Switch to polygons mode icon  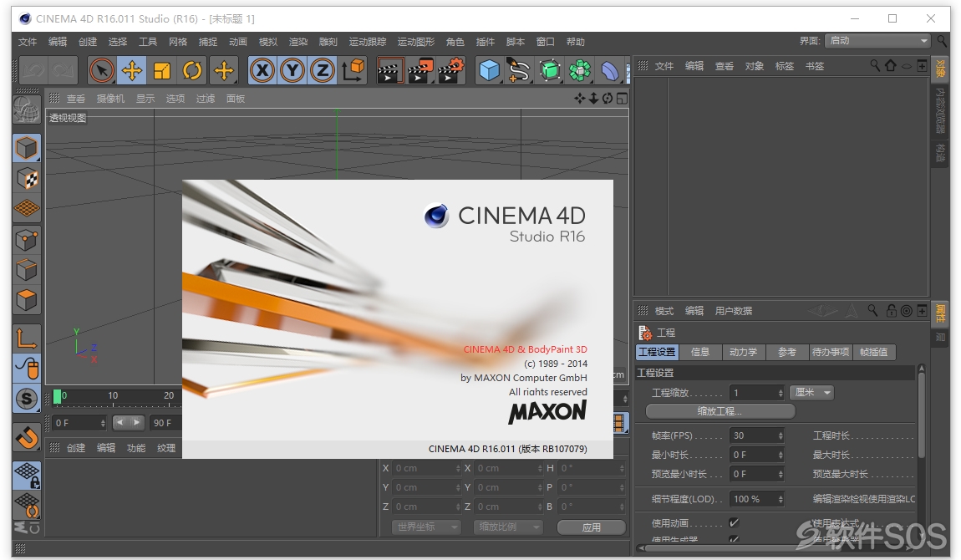pyautogui.click(x=27, y=299)
